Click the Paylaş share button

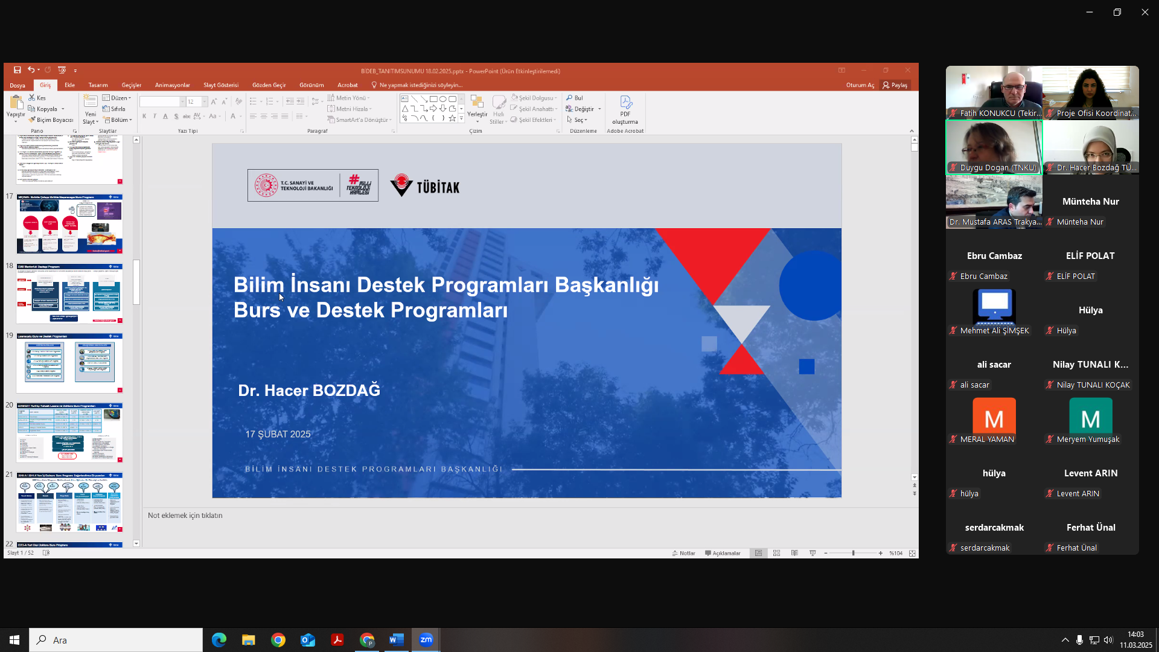(895, 85)
